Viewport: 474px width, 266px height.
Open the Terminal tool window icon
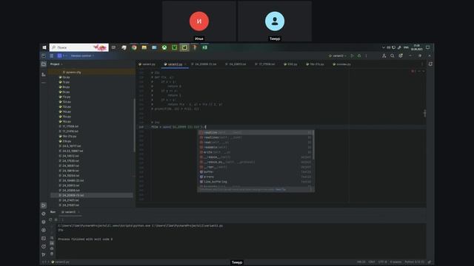coord(44,238)
